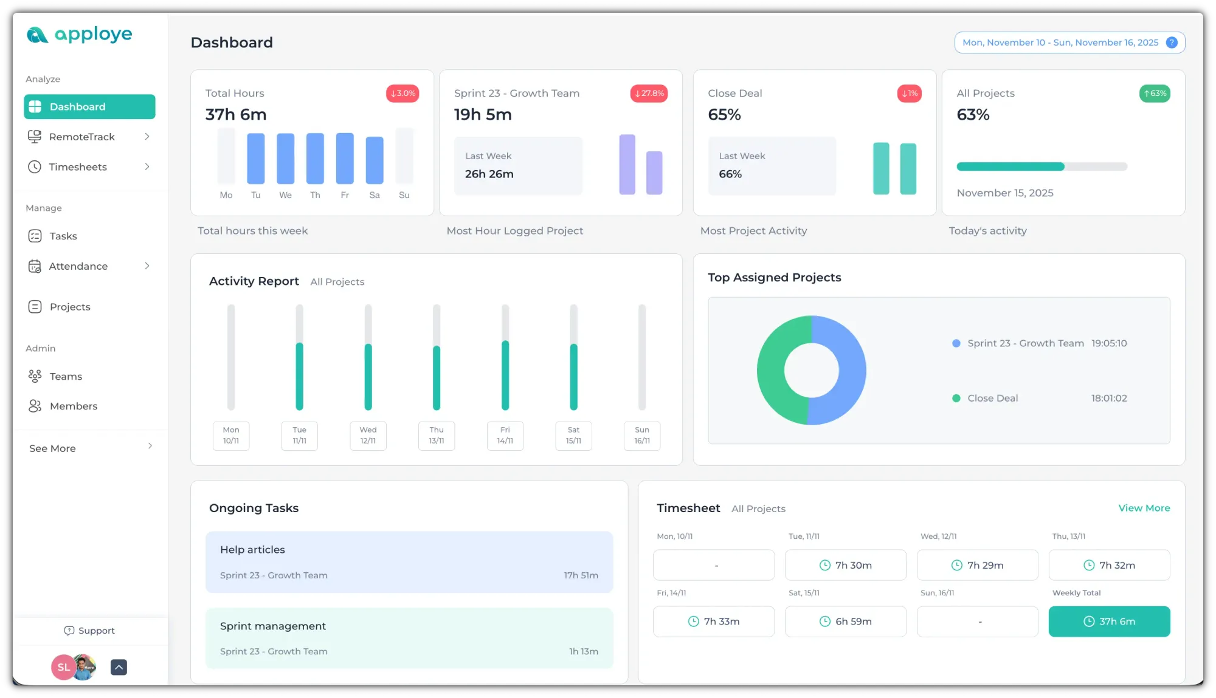Click the up-arrow button beside avatars
Screen dimensions: 1216x698
pos(119,667)
